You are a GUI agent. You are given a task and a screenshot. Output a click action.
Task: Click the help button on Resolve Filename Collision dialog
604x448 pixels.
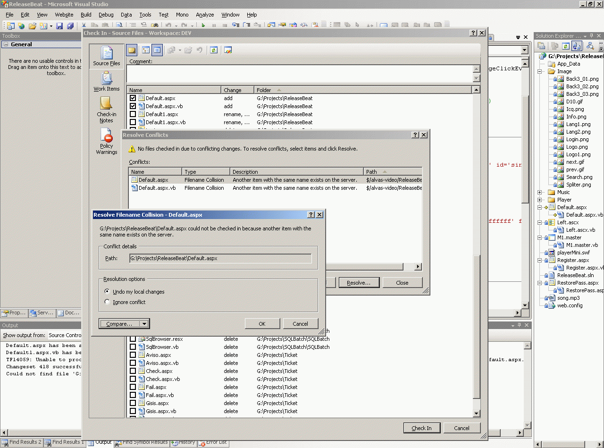tap(311, 215)
